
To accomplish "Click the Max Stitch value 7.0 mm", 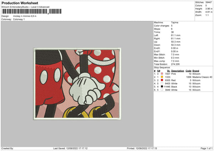I will (175, 54).
